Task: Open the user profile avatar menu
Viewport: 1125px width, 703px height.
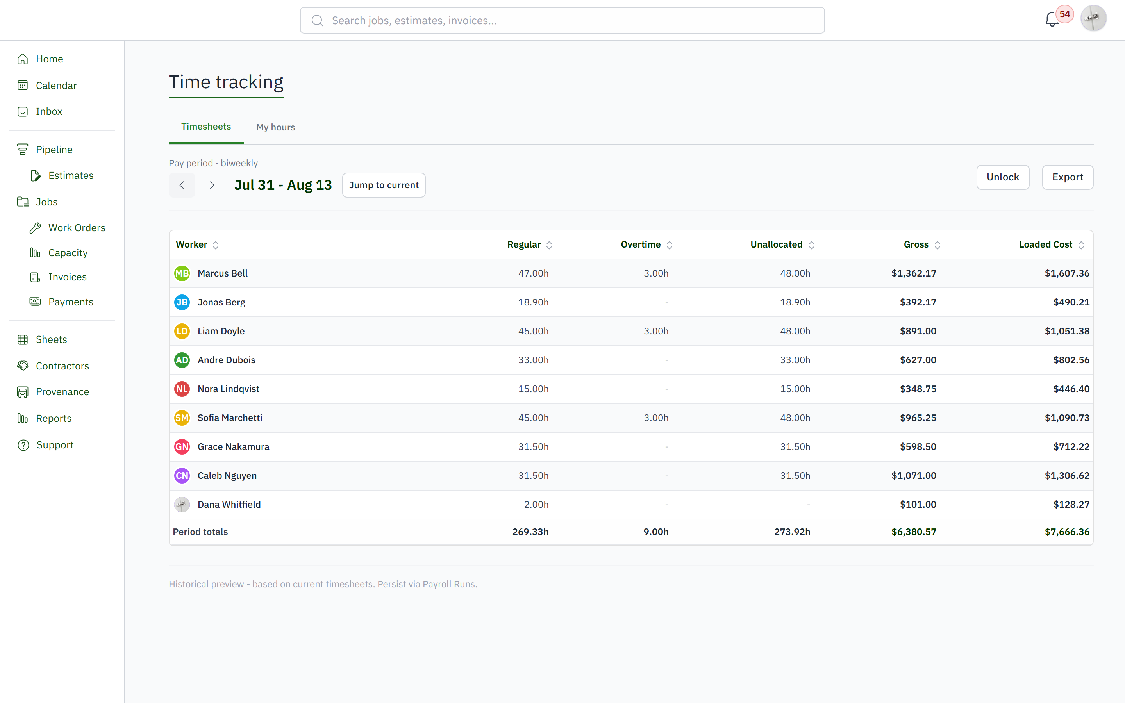Action: click(1093, 19)
